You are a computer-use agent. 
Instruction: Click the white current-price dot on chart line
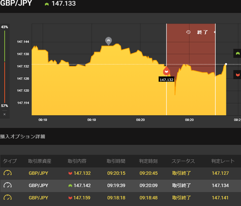(x=226, y=64)
